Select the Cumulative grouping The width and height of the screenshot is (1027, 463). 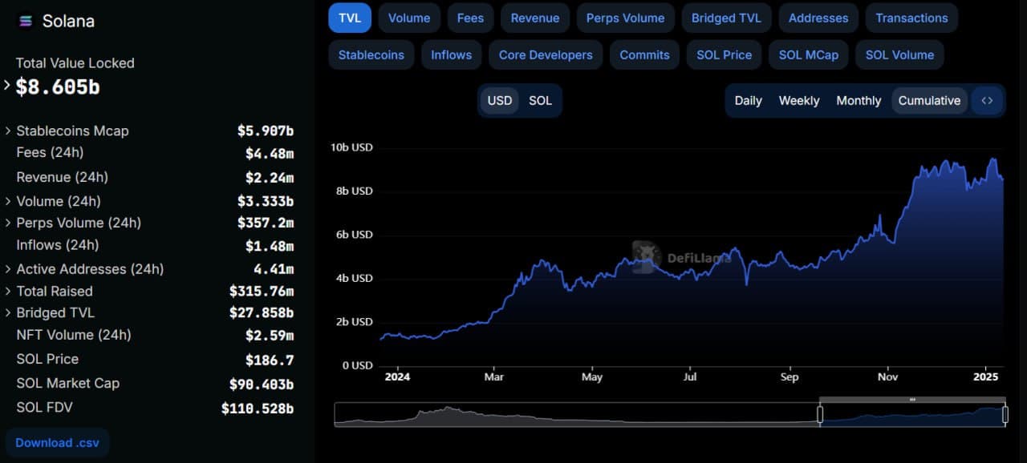(929, 101)
